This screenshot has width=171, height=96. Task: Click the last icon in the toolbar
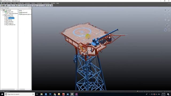pos(52,5)
